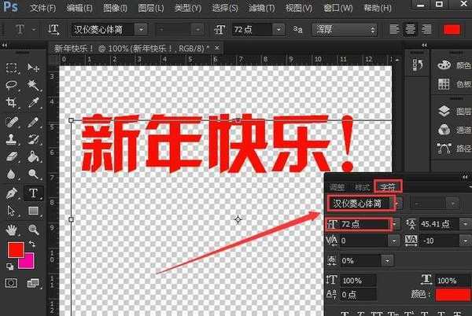This screenshot has width=472, height=316.
Task: Open the 图层 (Layers) panel icon
Action: pyautogui.click(x=443, y=111)
